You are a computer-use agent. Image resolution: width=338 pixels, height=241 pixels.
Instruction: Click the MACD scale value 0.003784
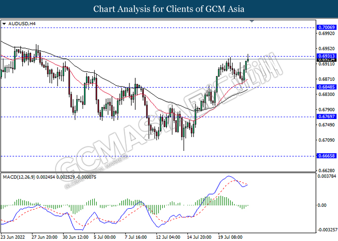(x=327, y=176)
